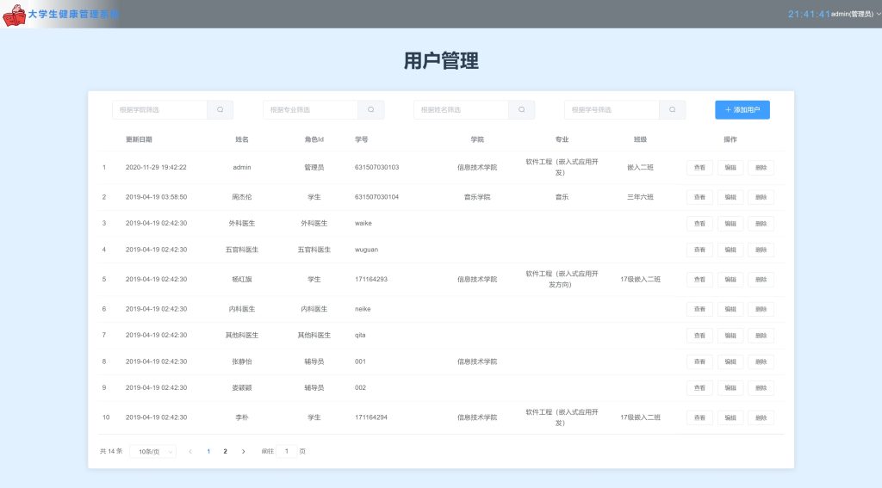Edit the 171164294 student row
Image resolution: width=882 pixels, height=488 pixels.
(x=730, y=417)
